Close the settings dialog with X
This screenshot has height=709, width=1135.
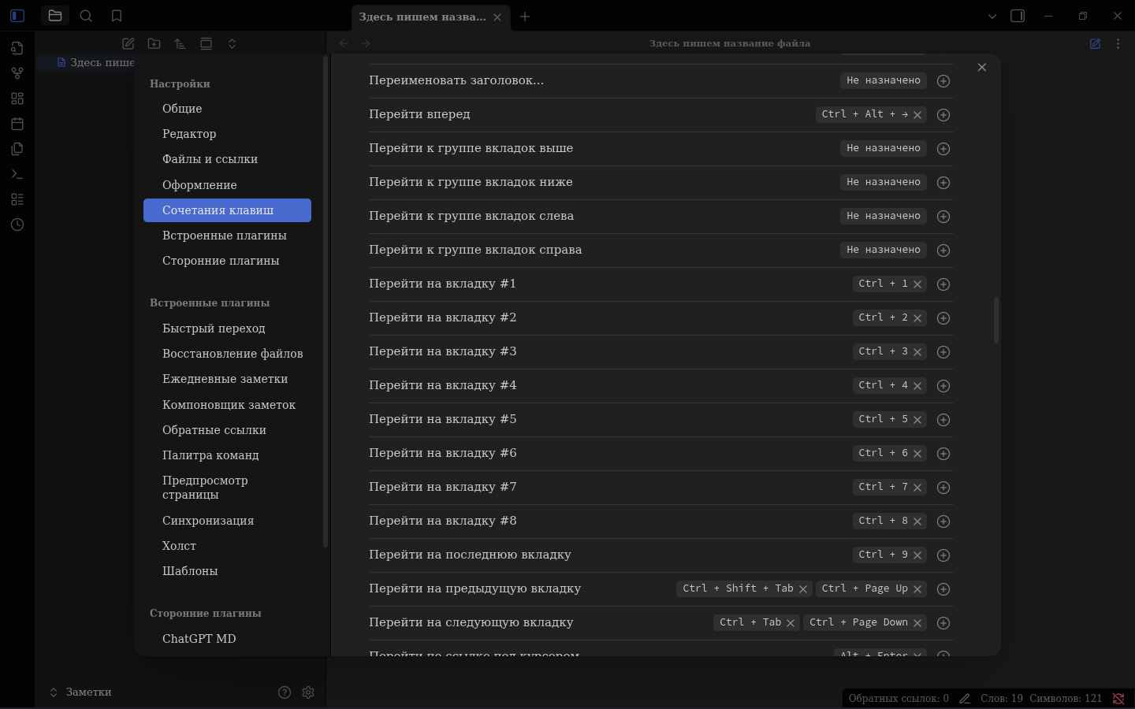point(982,68)
